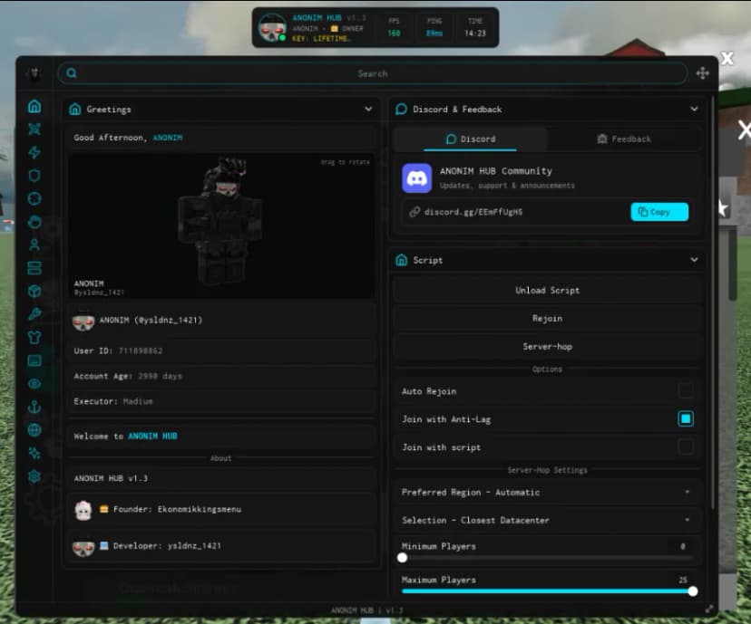The image size is (751, 624).
Task: Click into the Search field
Action: pyautogui.click(x=373, y=73)
